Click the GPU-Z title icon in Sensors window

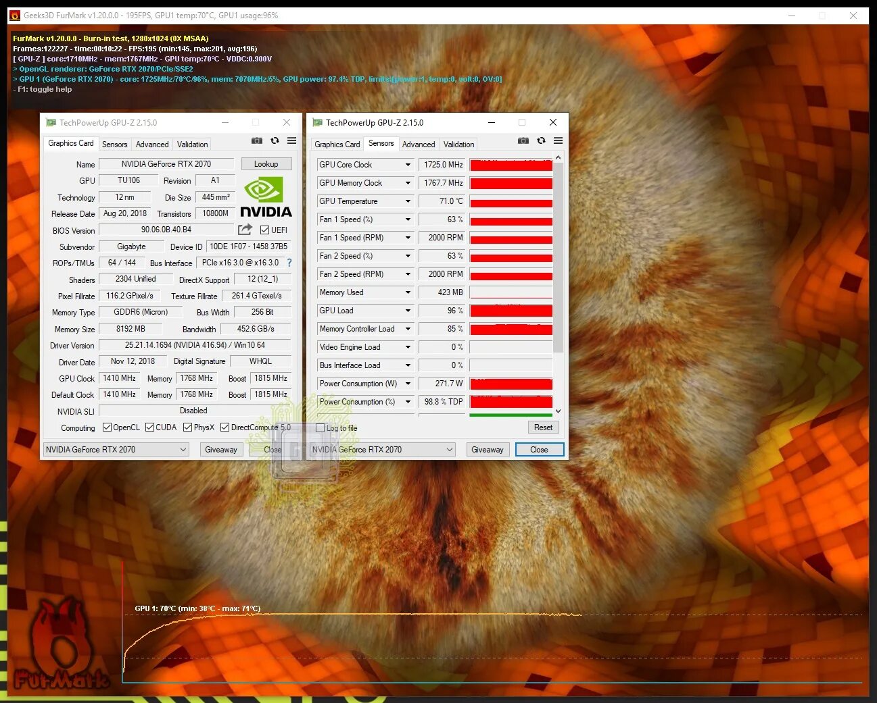click(317, 122)
